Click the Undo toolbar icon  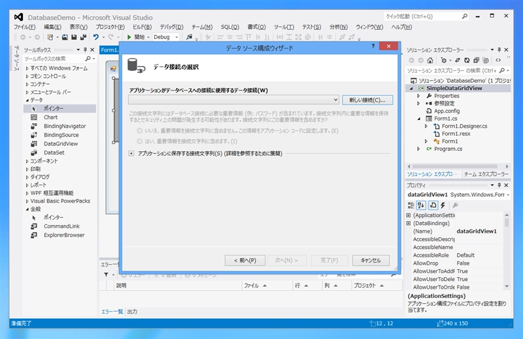pos(95,37)
